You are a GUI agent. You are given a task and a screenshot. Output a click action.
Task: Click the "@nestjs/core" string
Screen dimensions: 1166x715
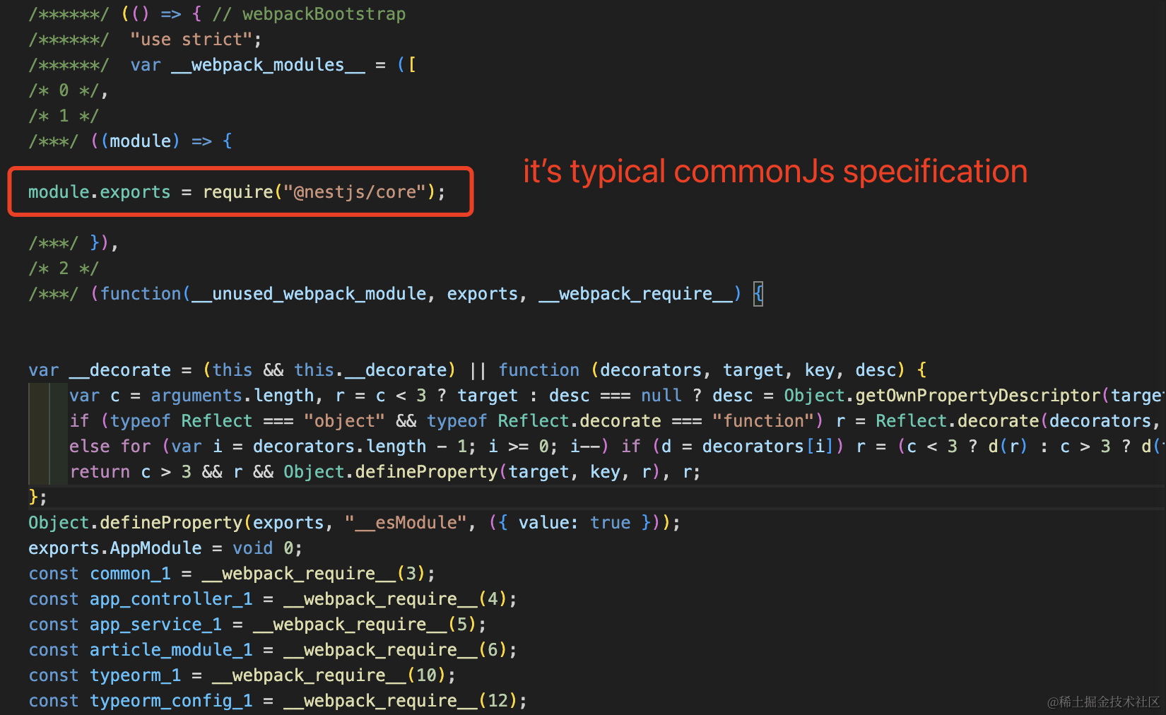[355, 192]
